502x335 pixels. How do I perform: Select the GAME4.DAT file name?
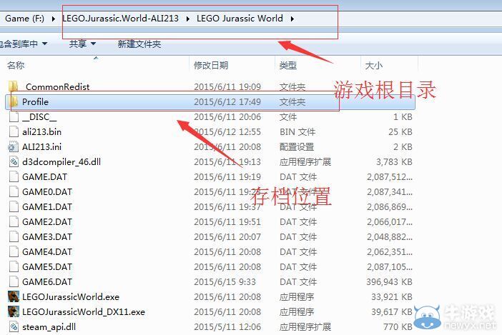[47, 252]
